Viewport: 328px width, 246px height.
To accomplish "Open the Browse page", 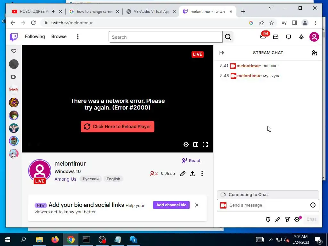I will [x=59, y=37].
